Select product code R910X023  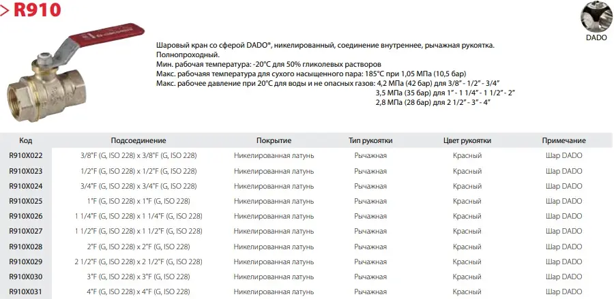pos(26,171)
